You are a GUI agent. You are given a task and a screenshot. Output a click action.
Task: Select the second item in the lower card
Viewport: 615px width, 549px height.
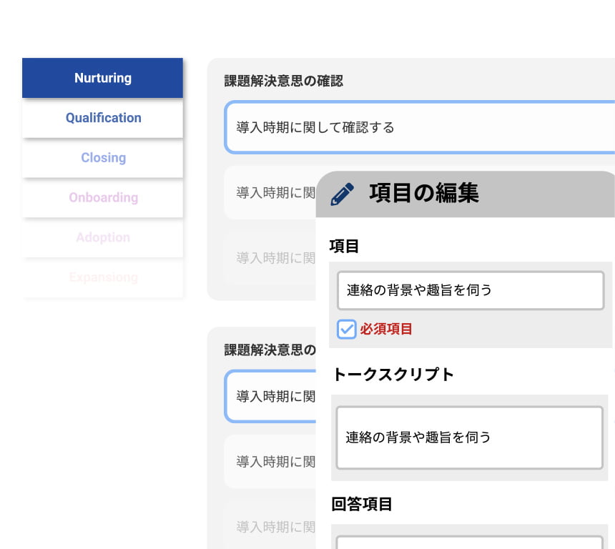(x=270, y=462)
